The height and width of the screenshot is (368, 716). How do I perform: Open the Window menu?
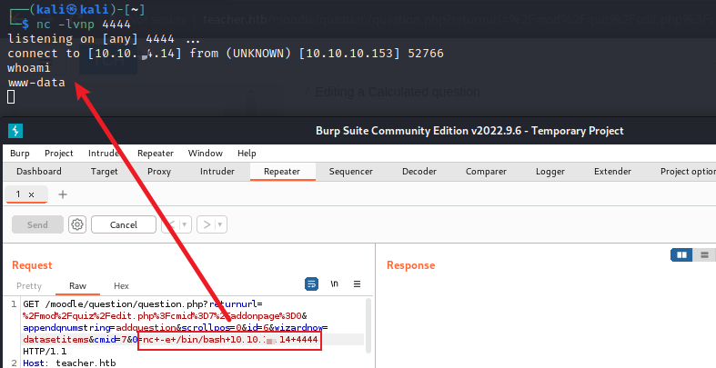click(x=206, y=154)
